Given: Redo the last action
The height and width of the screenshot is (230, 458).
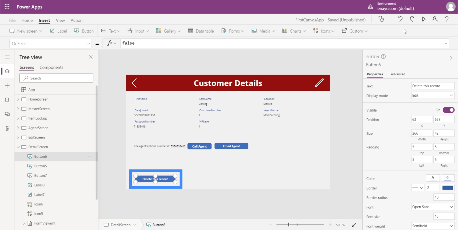Looking at the screenshot, I should tap(412, 19).
